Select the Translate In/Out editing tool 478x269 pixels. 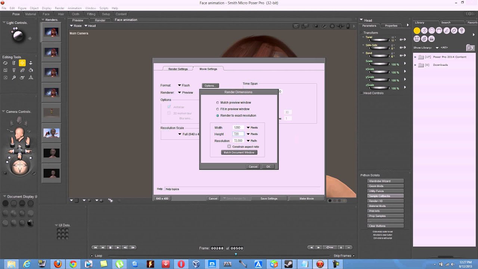click(x=31, y=63)
